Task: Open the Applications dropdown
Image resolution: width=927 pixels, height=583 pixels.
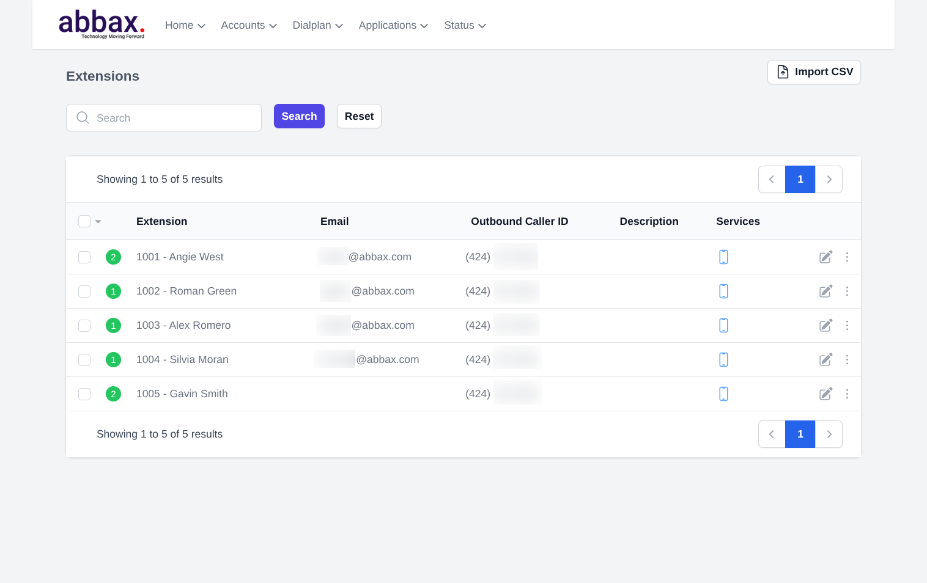Action: (x=393, y=26)
